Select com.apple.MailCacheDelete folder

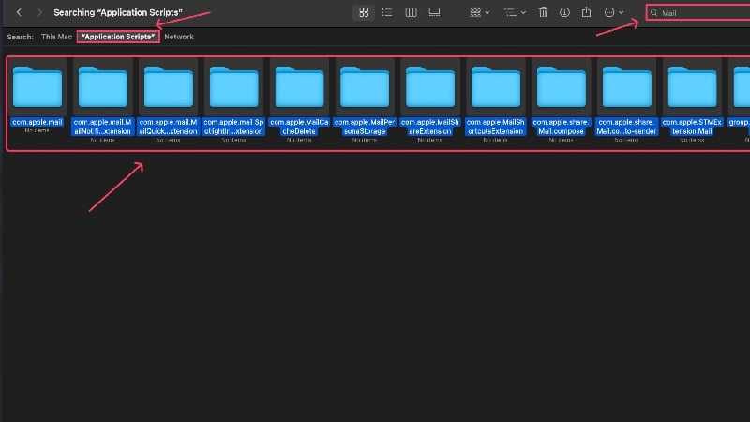tap(299, 100)
